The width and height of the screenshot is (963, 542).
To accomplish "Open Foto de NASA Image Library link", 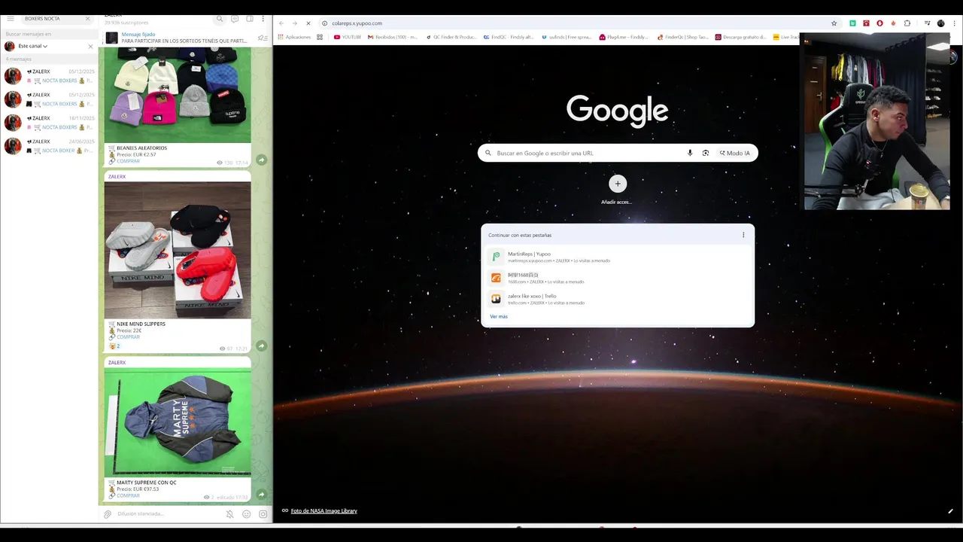I will [x=324, y=511].
